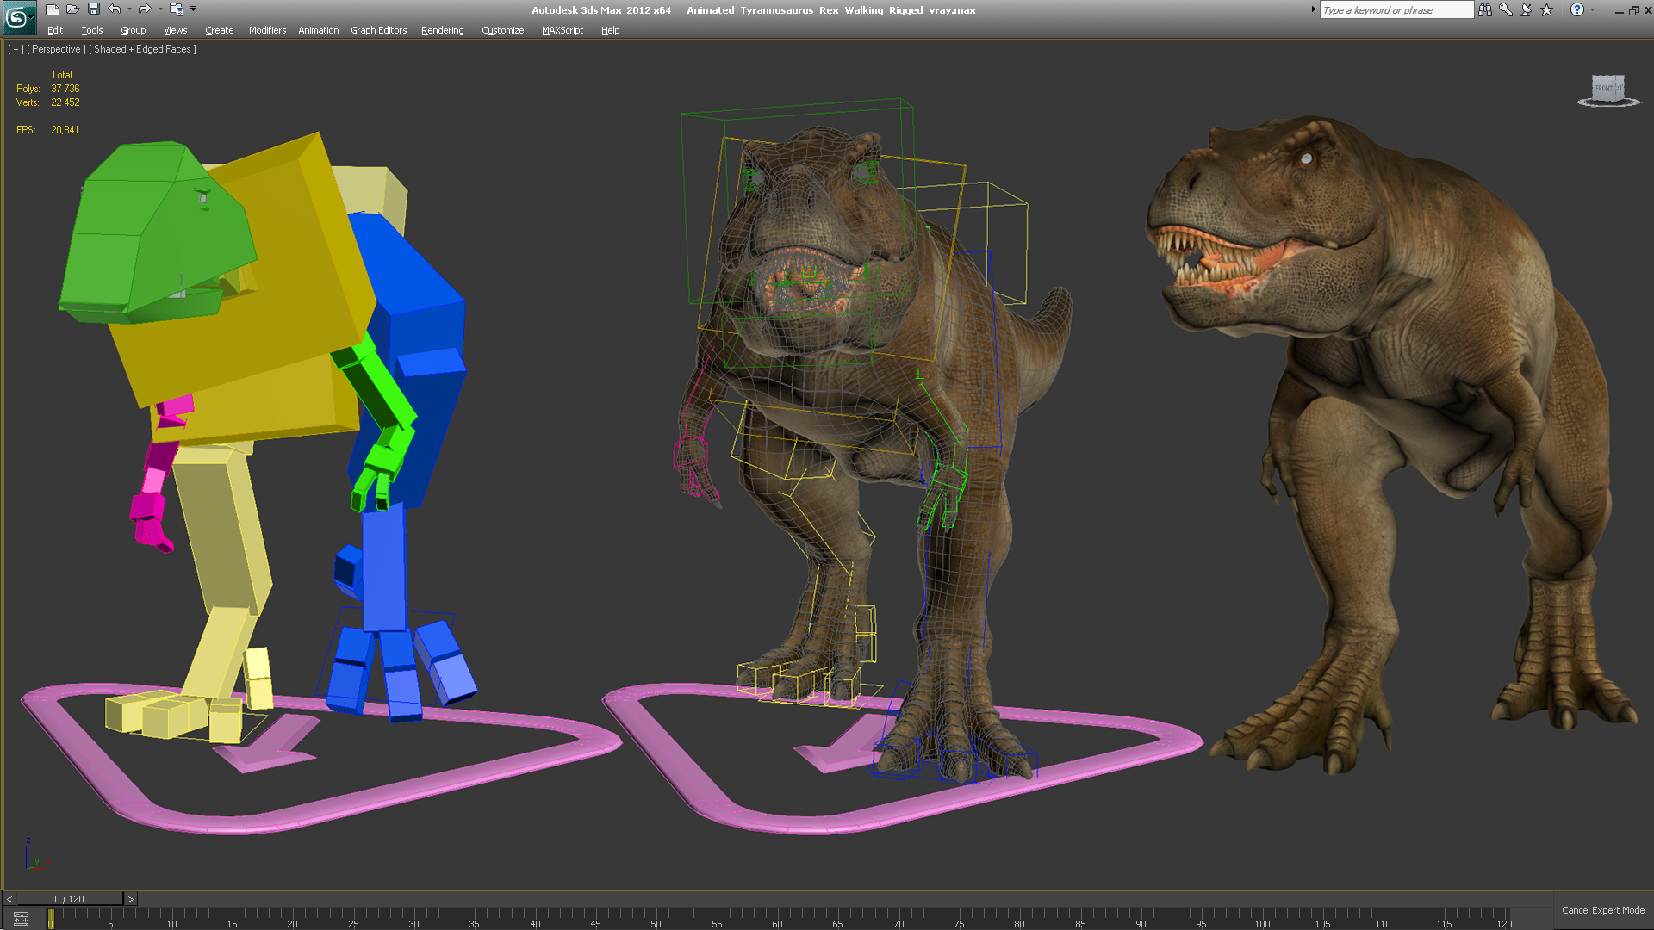Expand the Redo history dropdown arrow

160,9
